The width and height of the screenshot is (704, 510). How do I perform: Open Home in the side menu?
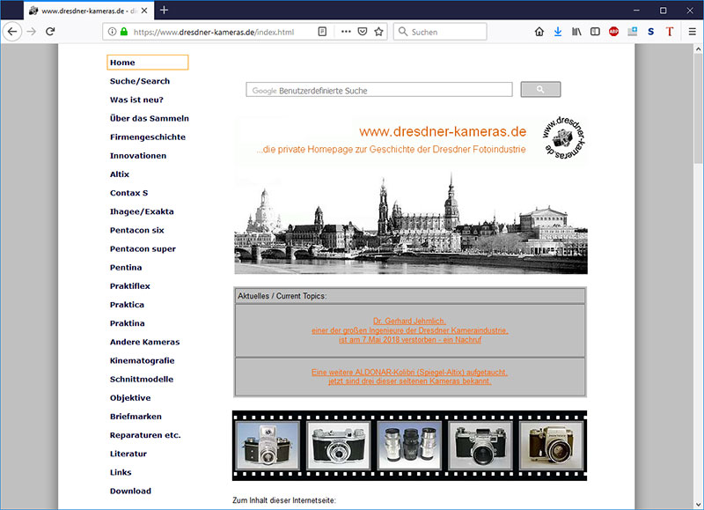point(148,63)
